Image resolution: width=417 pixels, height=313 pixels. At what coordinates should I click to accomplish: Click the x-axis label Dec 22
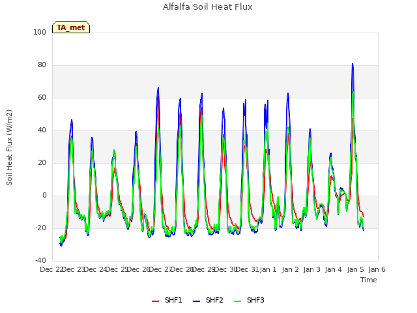(51, 269)
